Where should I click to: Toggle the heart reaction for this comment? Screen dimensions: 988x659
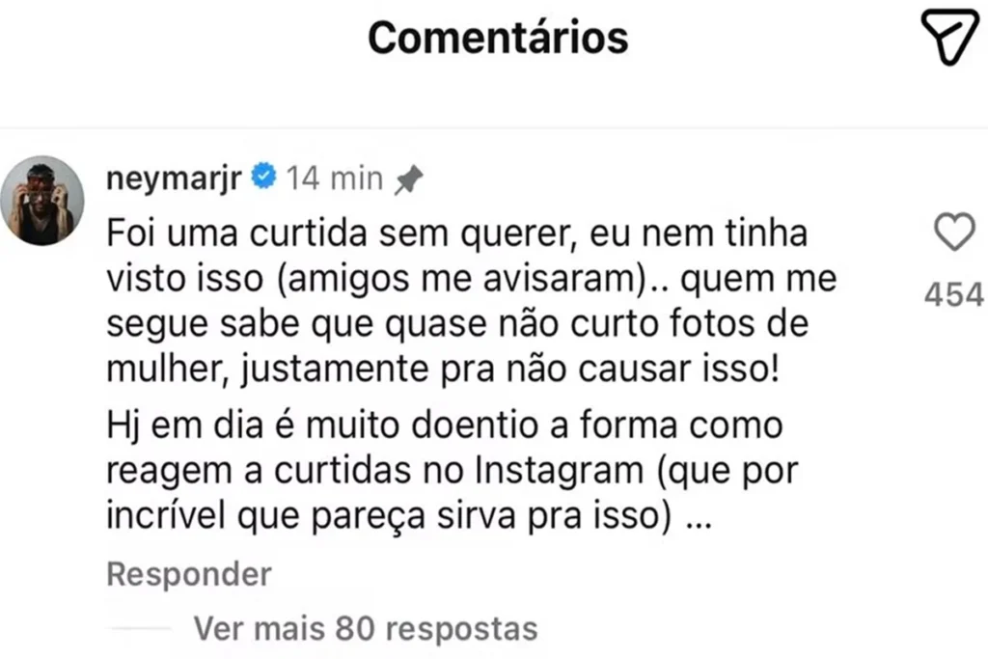click(954, 230)
